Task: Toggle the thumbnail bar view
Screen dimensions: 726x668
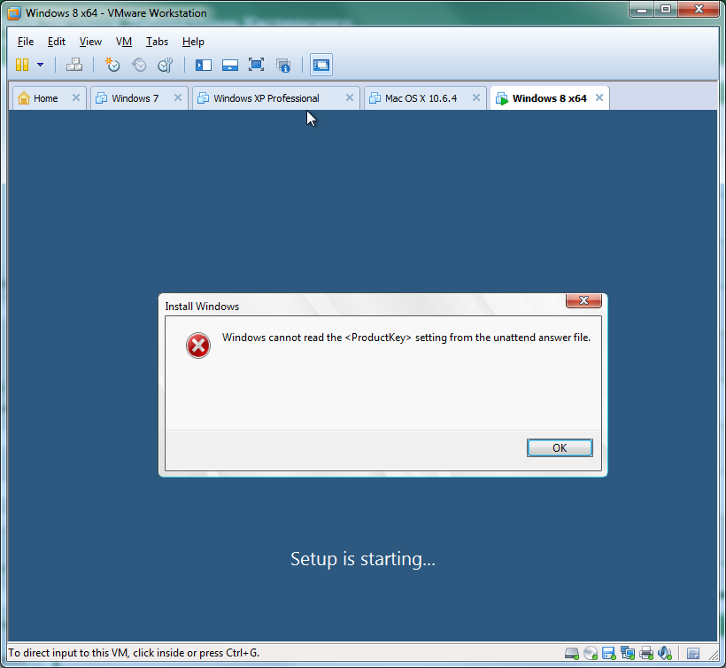Action: [230, 65]
